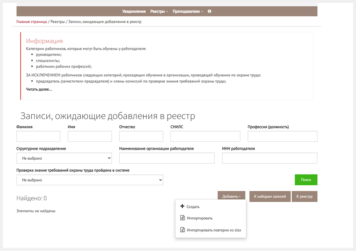Screen dimensions: 356x251
Task: Open the dropdown for Проверка знания требований
Action: pyautogui.click(x=90, y=180)
